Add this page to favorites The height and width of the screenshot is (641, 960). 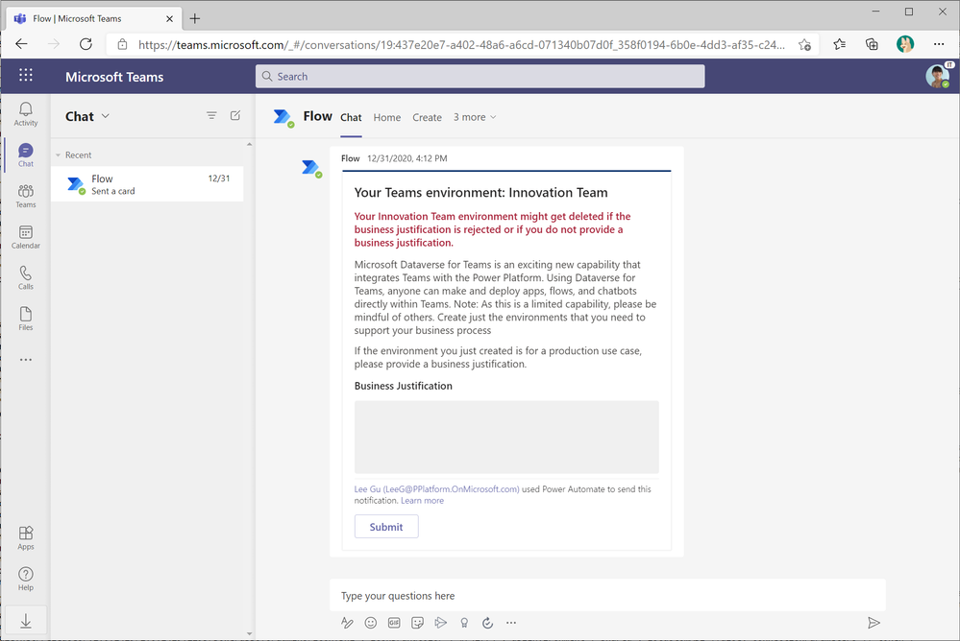pyautogui.click(x=804, y=45)
